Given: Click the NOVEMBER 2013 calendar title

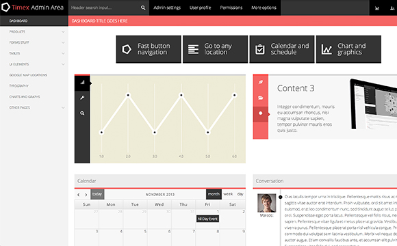Looking at the screenshot, I should 160,195.
